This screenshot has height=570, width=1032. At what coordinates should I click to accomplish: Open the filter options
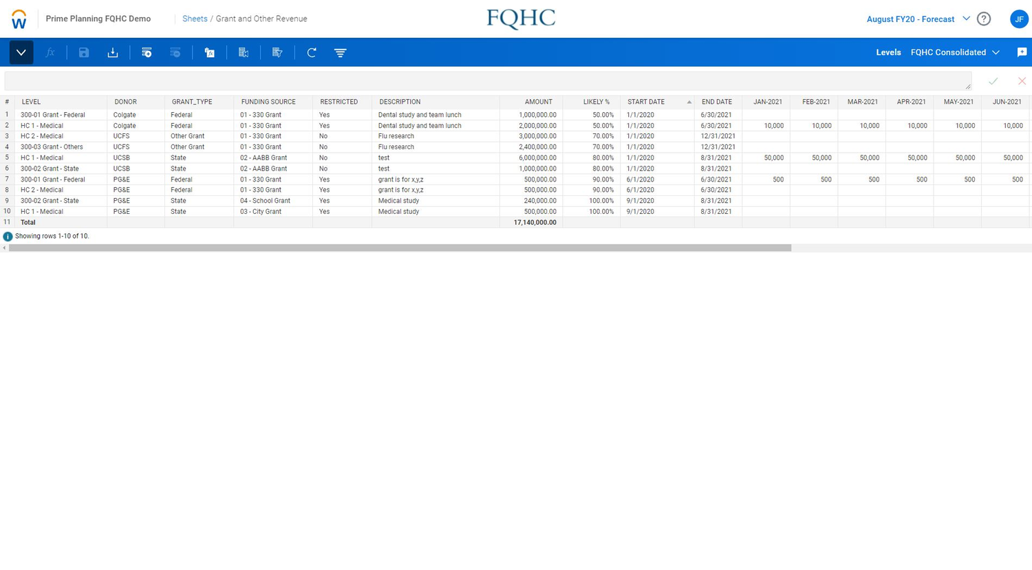340,52
